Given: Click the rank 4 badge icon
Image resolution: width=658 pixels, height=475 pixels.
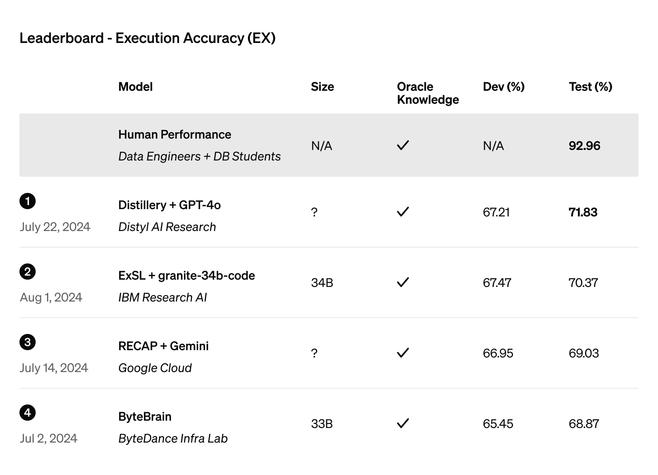Looking at the screenshot, I should [x=28, y=413].
